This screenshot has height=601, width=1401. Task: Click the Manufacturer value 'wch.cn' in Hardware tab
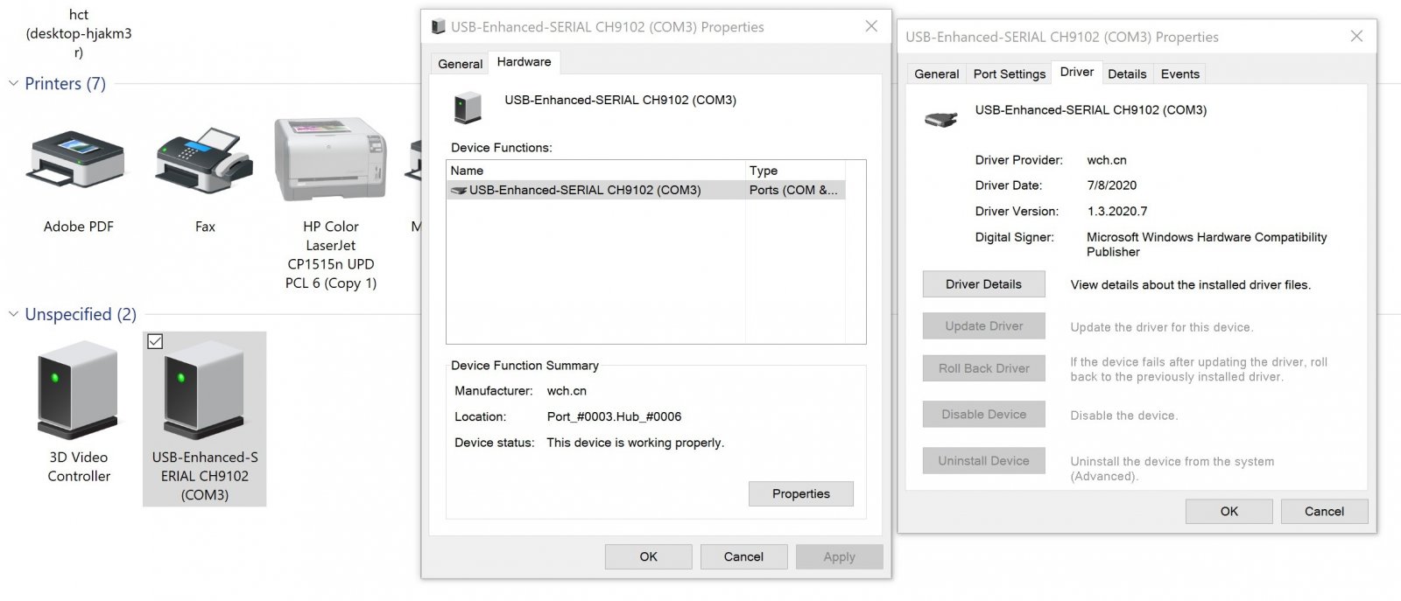[567, 391]
